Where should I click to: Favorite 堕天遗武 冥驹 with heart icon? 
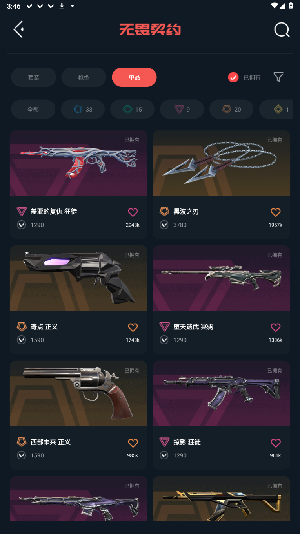click(276, 327)
